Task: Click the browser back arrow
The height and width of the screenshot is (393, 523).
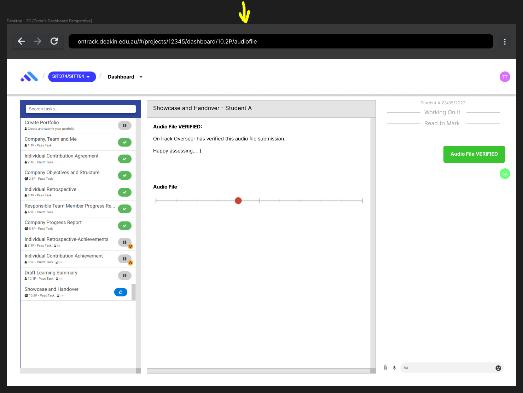Action: click(x=22, y=41)
